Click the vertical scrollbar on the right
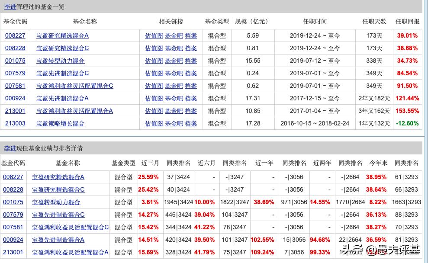This screenshot has height=263, width=428. [x=426, y=130]
